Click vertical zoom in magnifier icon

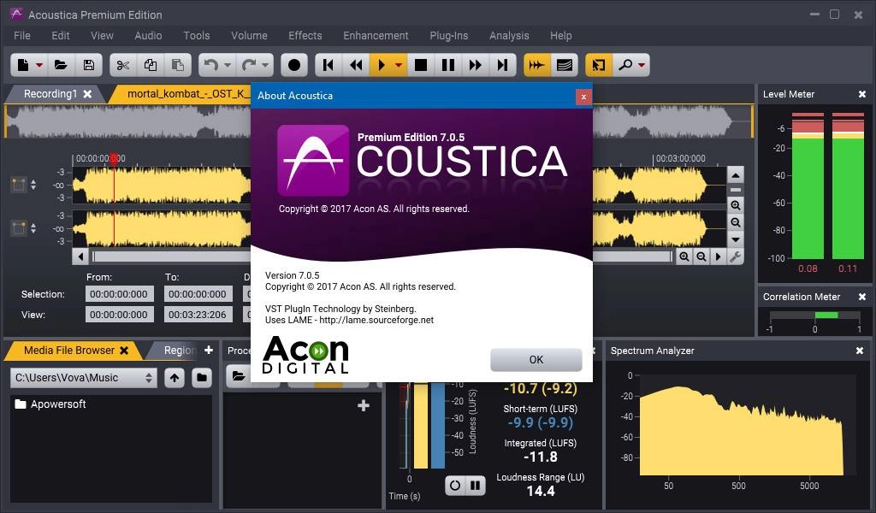point(735,205)
